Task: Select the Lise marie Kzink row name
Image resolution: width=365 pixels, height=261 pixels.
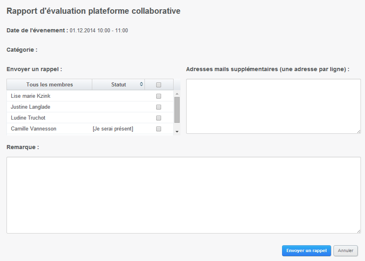Action: (x=30, y=96)
